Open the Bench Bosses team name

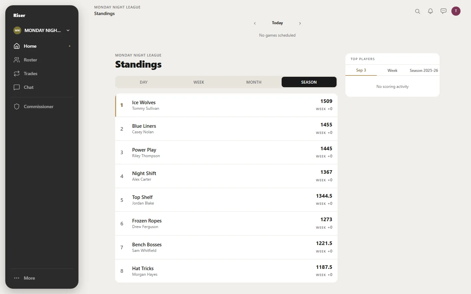pos(147,245)
